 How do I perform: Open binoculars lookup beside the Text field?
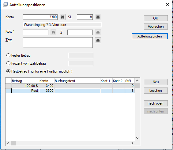(98, 40)
